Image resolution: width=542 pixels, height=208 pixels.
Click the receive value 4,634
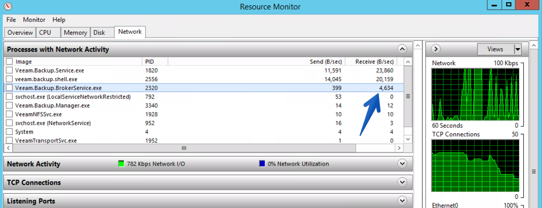click(386, 88)
